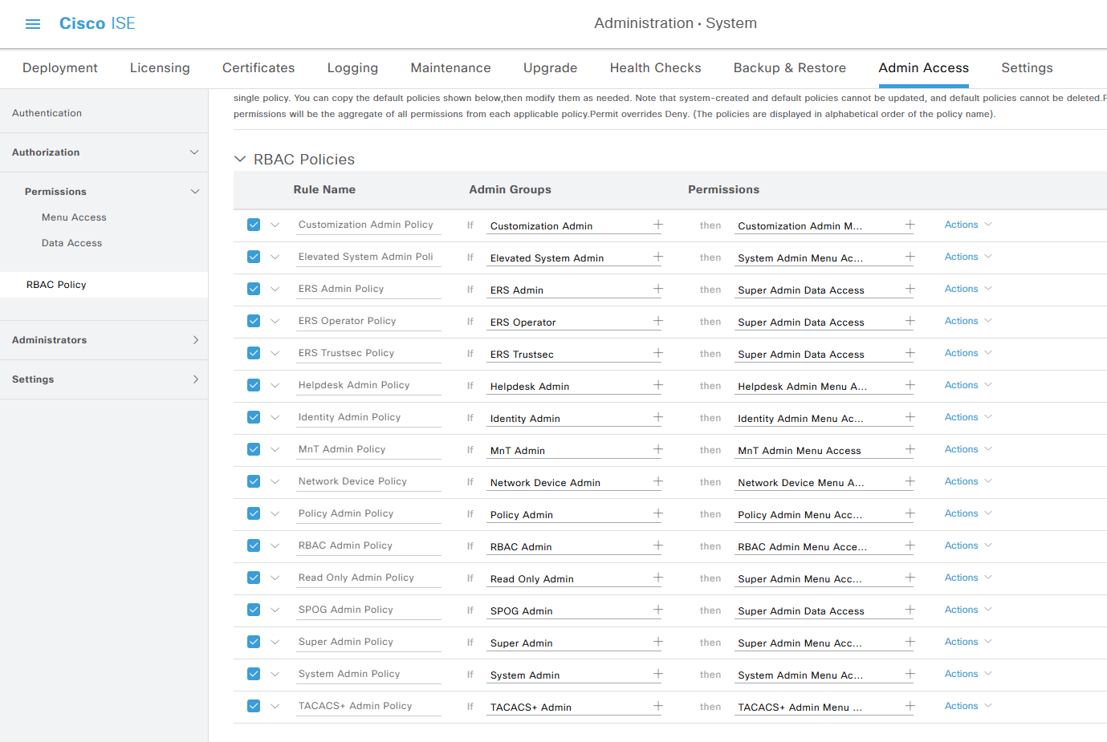Switch to the Health Checks tab
Viewport: 1107px width, 742px height.
click(655, 68)
